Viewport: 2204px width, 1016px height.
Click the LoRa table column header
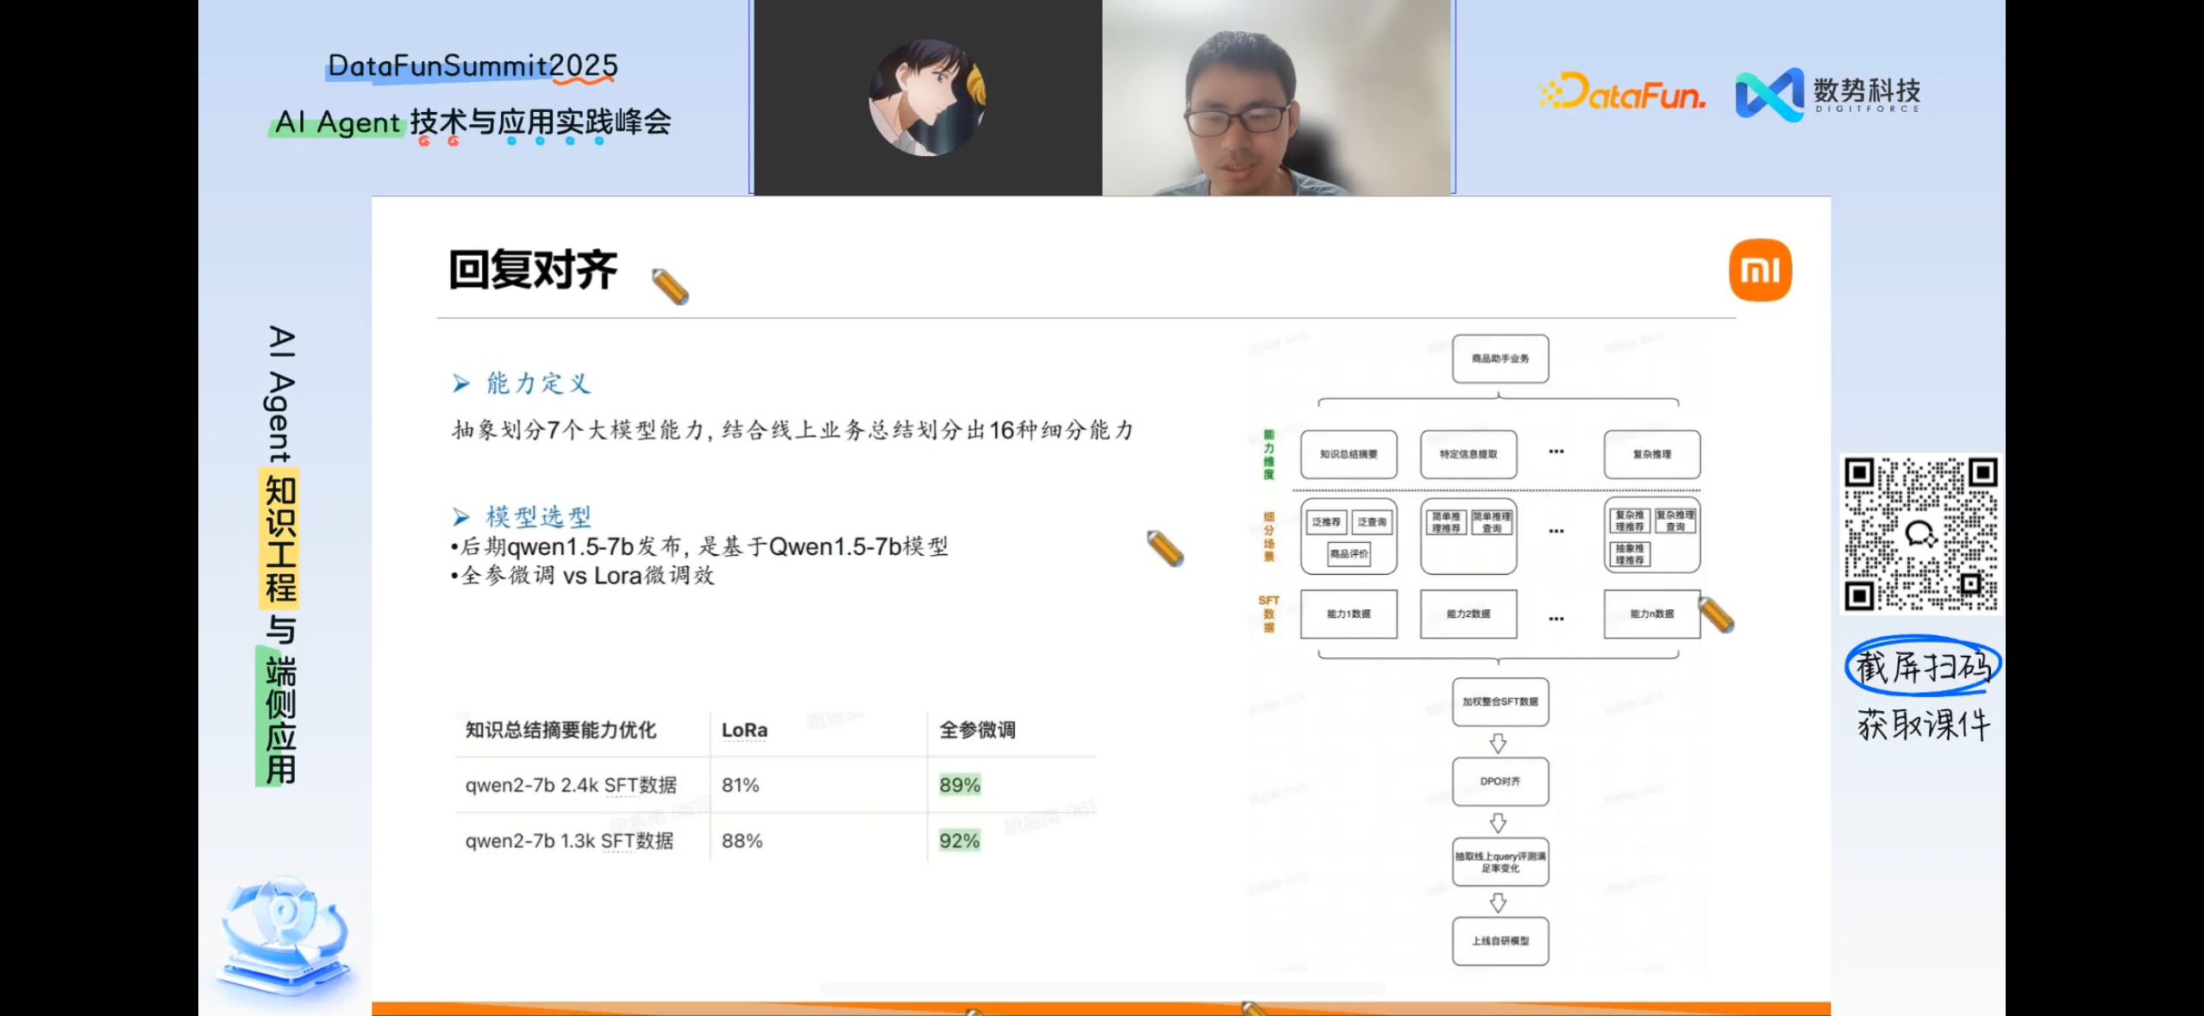tap(744, 730)
